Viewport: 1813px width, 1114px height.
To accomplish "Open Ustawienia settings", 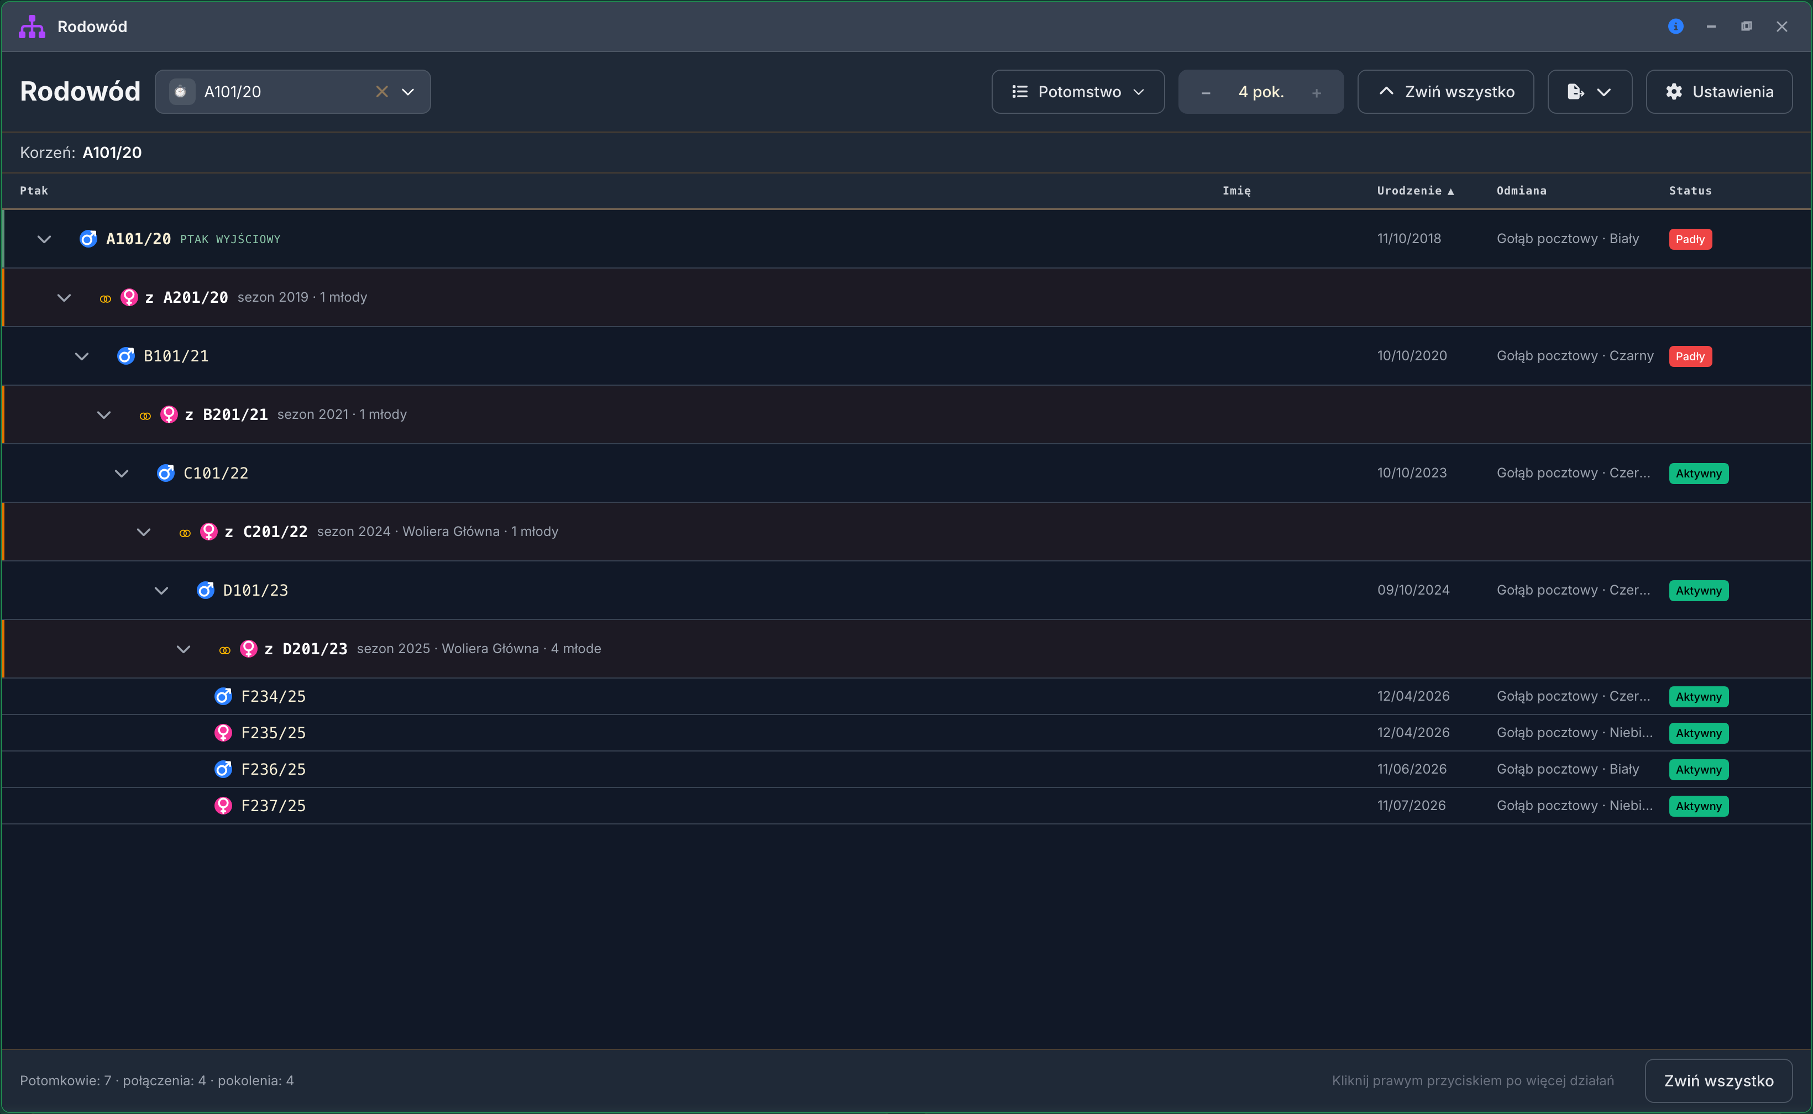I will [x=1718, y=91].
